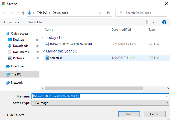The height and width of the screenshot is (120, 170).
Task: Open the Save as type dropdown
Action: (167, 103)
